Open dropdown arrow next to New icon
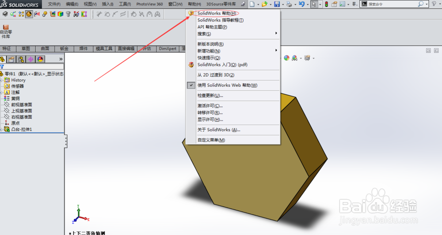This screenshot has height=235, width=442. 258,4
